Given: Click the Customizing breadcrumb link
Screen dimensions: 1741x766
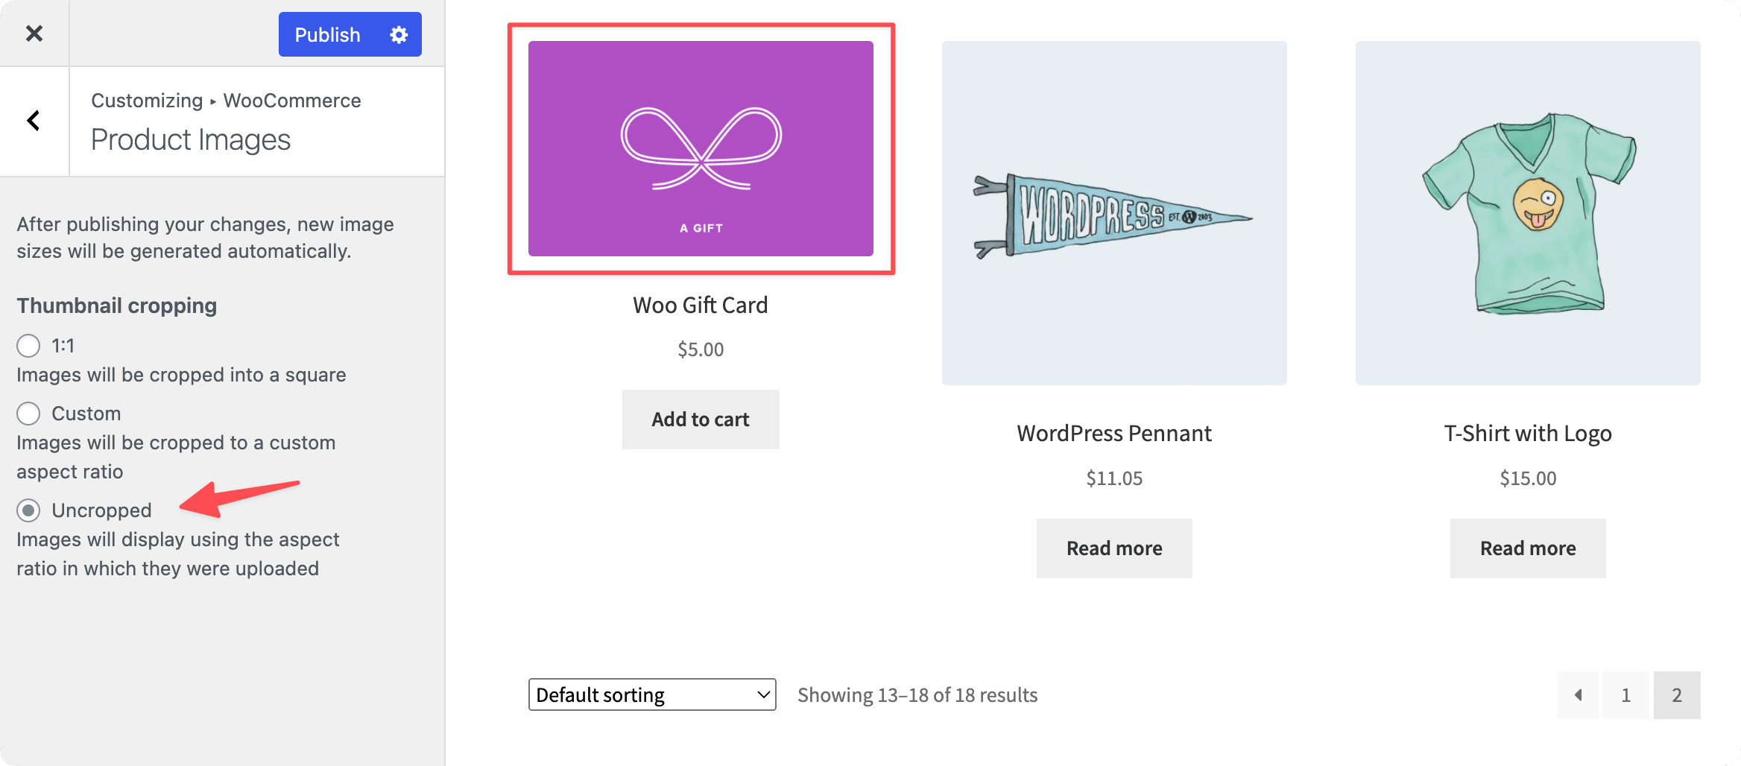Looking at the screenshot, I should coord(147,100).
